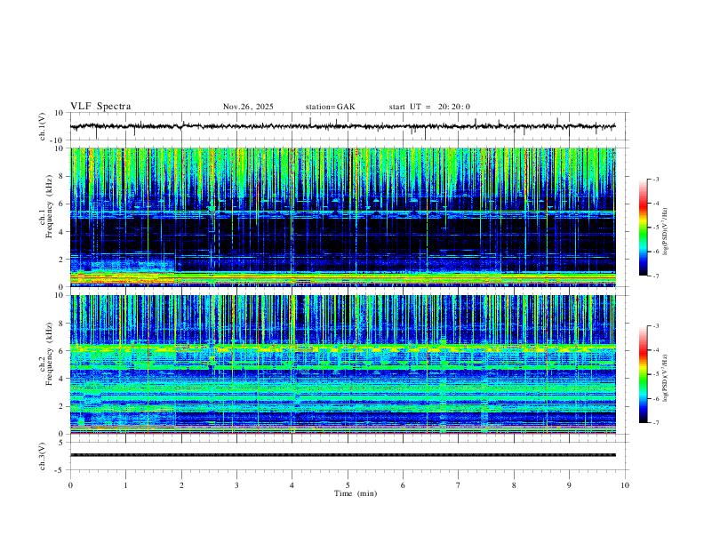Click the ch.1 color scale bar
Image resolution: width=704 pixels, height=544 pixels.
[643, 228]
